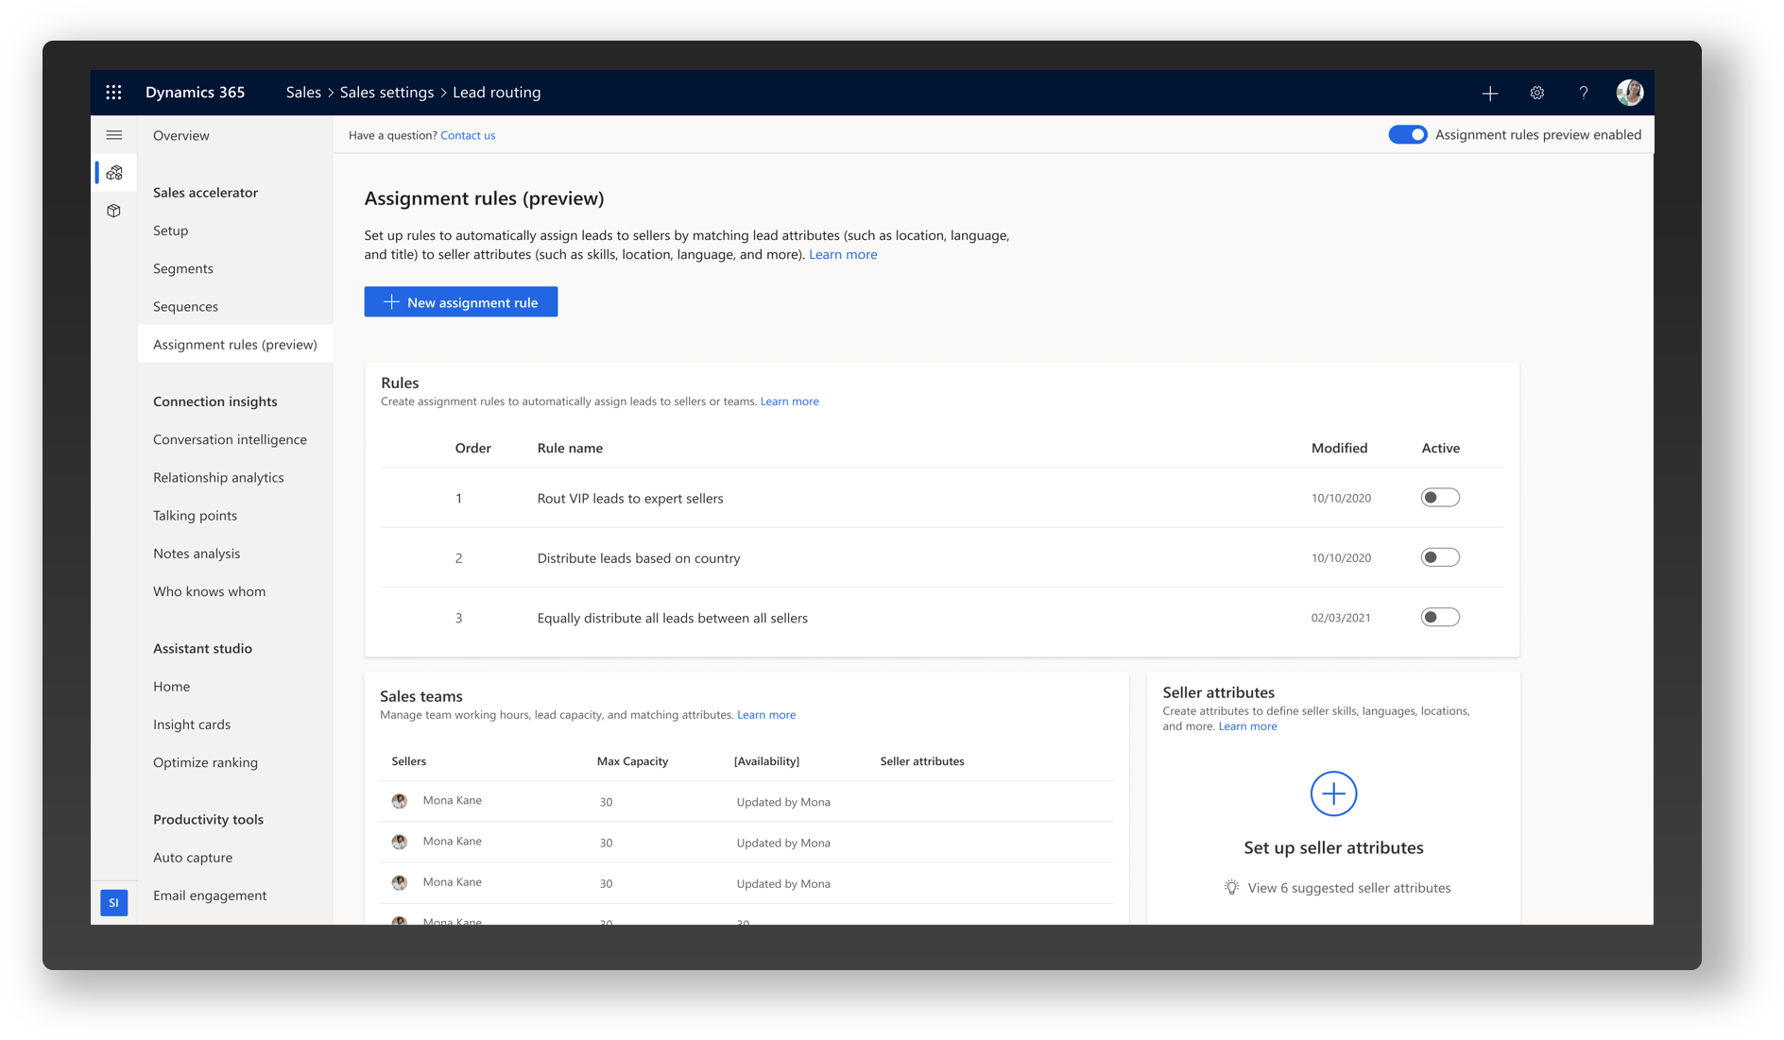The height and width of the screenshot is (1040, 1784).
Task: Click Set up seller attributes heading
Action: (1333, 848)
